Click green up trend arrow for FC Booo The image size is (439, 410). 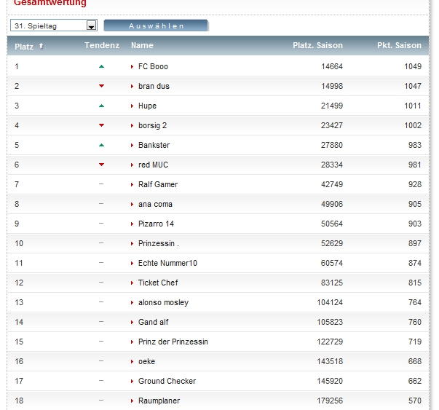(101, 66)
